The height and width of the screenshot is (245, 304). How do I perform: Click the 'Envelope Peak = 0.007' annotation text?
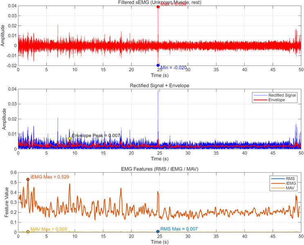point(96,135)
